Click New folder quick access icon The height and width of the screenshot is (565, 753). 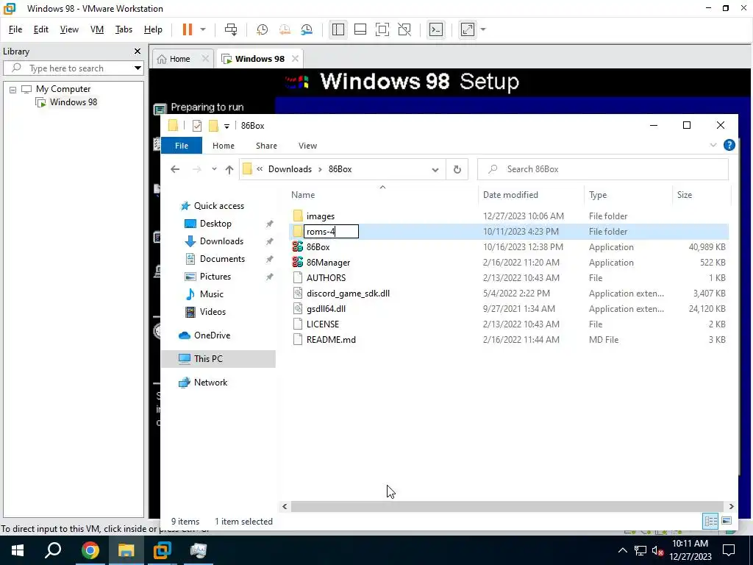click(213, 126)
